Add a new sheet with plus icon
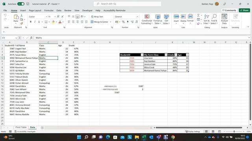This screenshot has height=141, width=252. pos(42,128)
